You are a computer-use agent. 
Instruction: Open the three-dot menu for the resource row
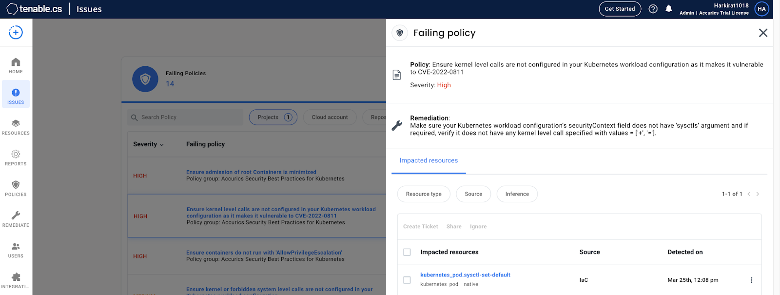(x=751, y=280)
